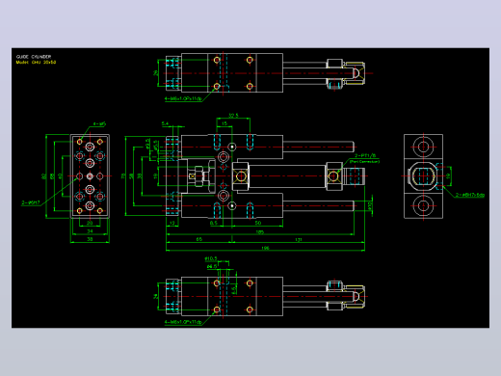Select the 38 width dimension below the hole-pattern view

tap(90, 239)
